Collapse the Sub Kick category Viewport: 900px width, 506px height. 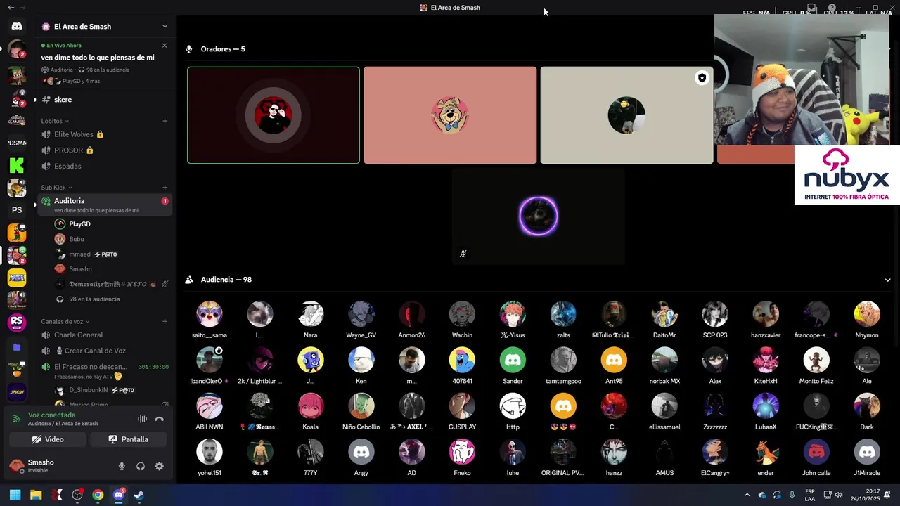[56, 188]
